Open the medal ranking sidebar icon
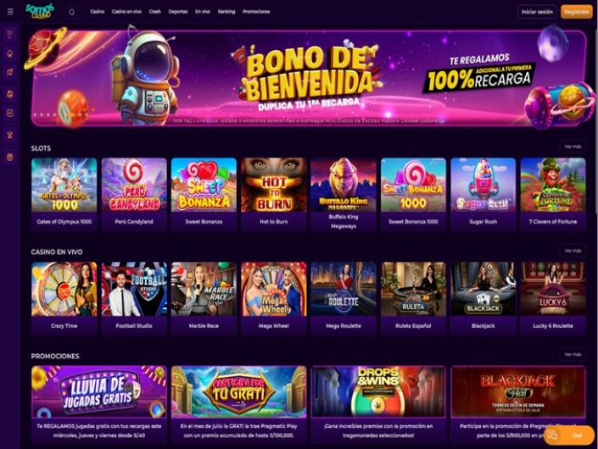Screen dimensions: 598x449 point(10,135)
